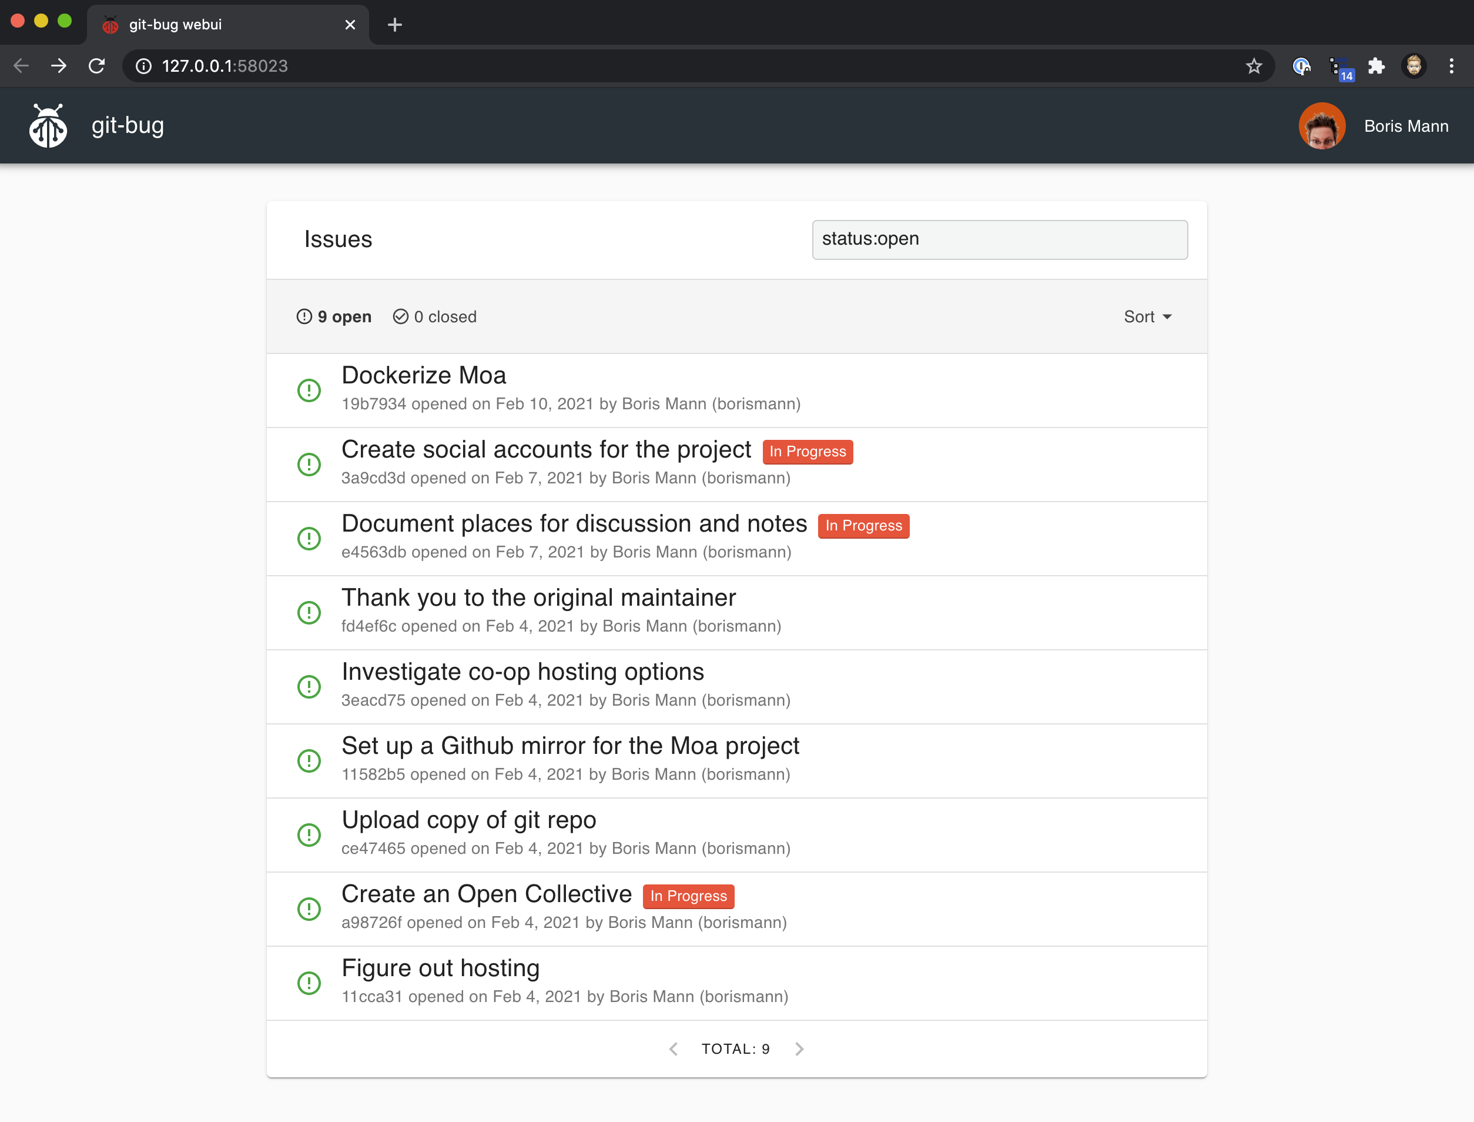Click the open status icon beside Dockerize Moa

point(309,390)
